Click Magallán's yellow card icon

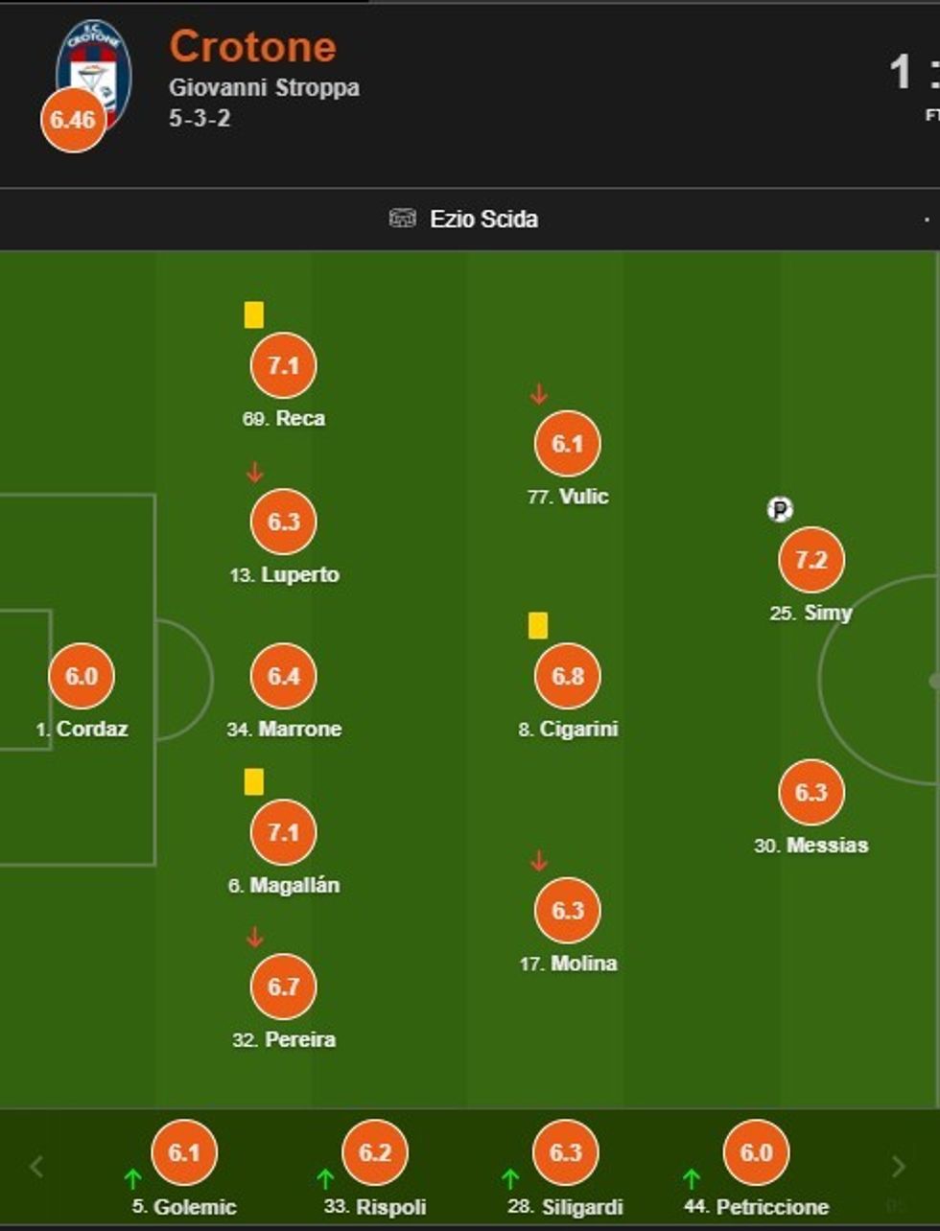click(253, 781)
